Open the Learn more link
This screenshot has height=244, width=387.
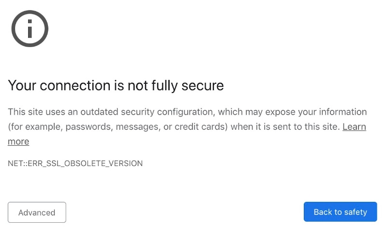click(354, 127)
